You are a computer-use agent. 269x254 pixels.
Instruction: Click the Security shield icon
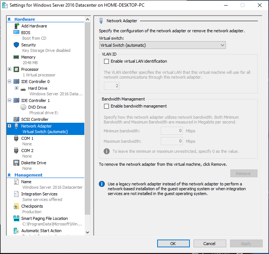click(16, 45)
